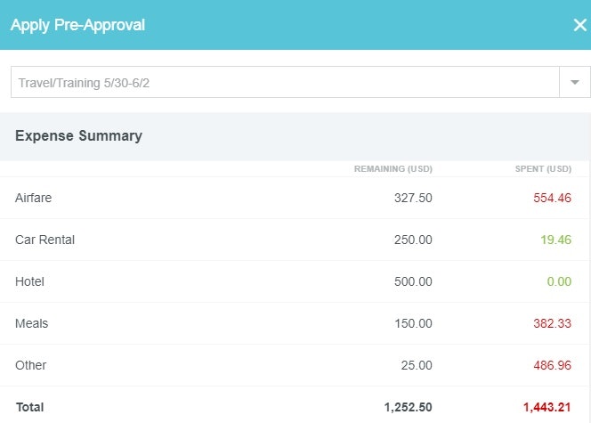The width and height of the screenshot is (591, 423).
Task: Close the Apply Pre-Approval dialog
Action: tap(579, 25)
